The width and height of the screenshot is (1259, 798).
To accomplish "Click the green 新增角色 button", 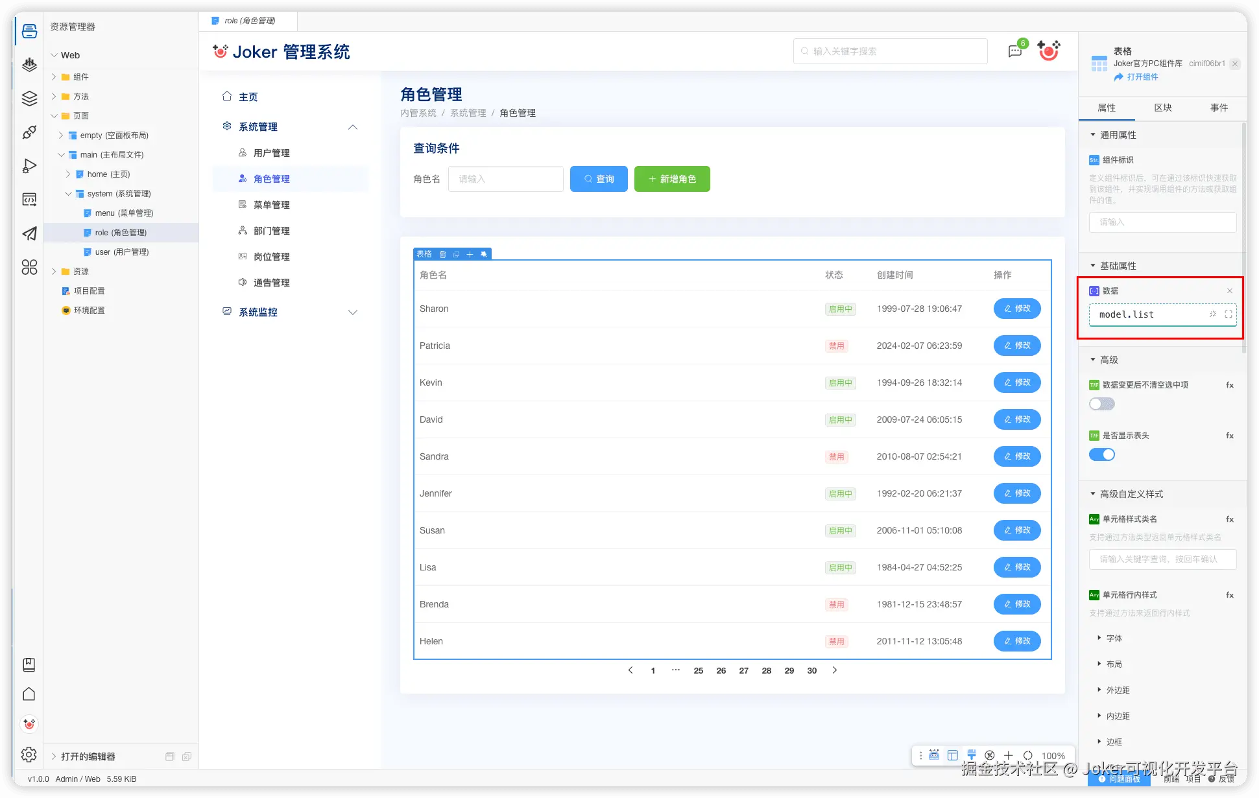I will coord(672,179).
